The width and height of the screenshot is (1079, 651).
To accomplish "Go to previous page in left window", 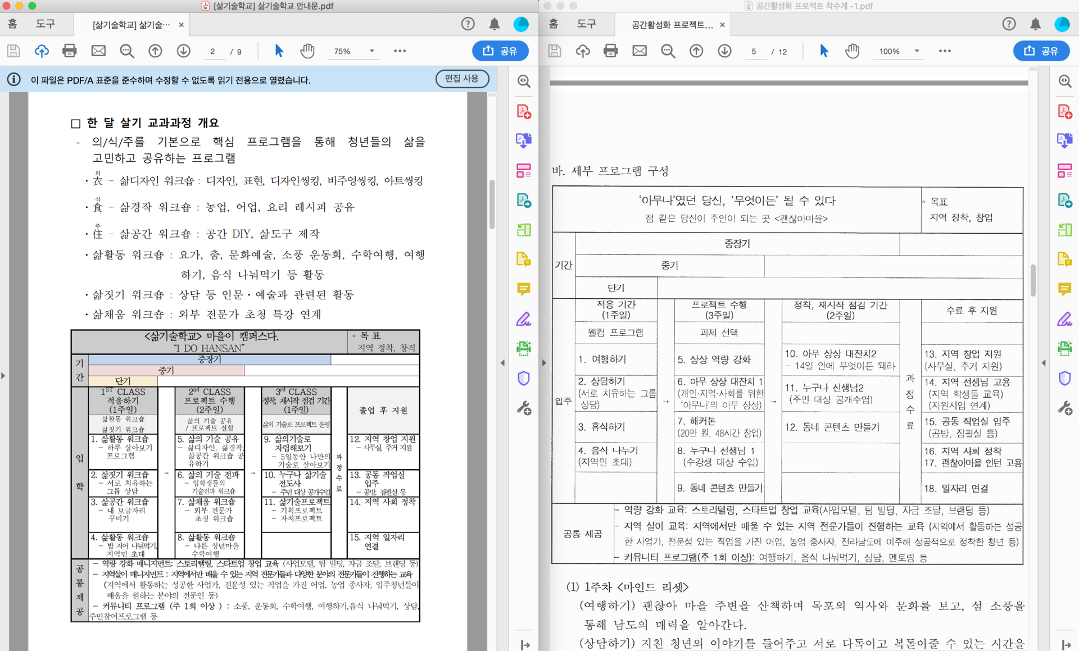I will click(x=155, y=51).
